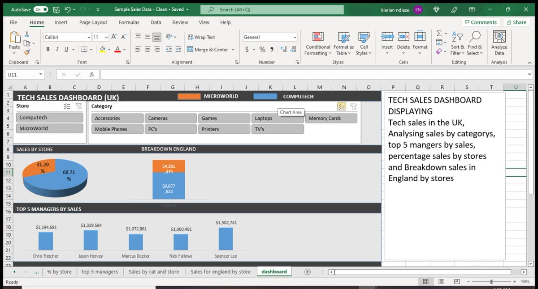Decrease font size with the smaller A
This screenshot has height=289, width=538.
click(123, 37)
